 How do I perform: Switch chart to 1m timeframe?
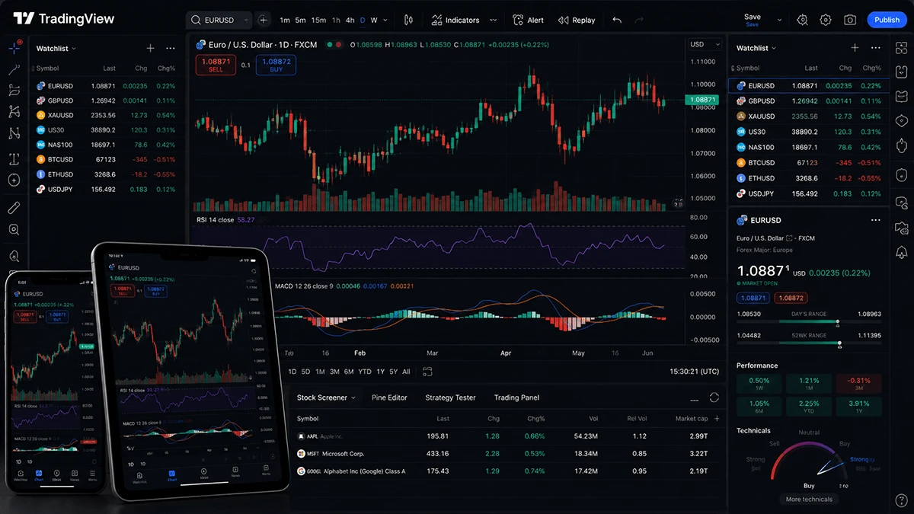285,20
